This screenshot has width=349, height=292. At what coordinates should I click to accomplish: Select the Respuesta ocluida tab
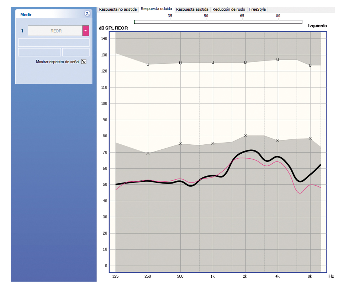pyautogui.click(x=156, y=9)
